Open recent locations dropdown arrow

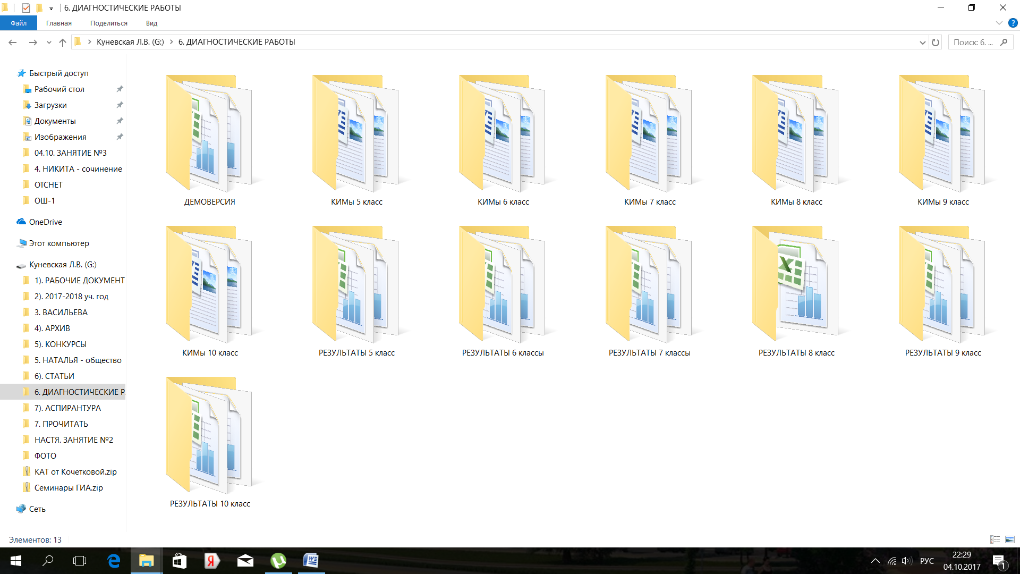49,42
